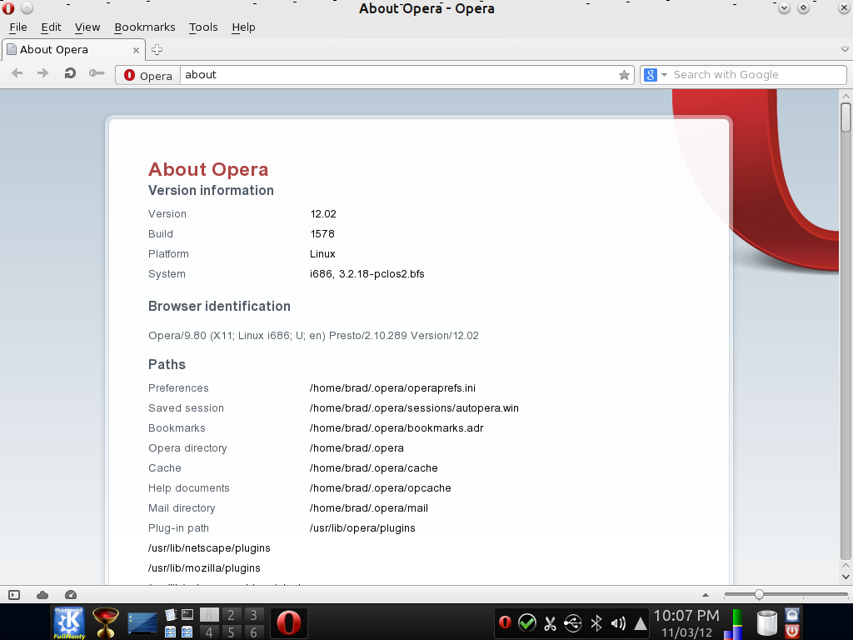Viewport: 853px width, 640px height.
Task: Click the vertical scrollbar thumb
Action: (x=846, y=117)
